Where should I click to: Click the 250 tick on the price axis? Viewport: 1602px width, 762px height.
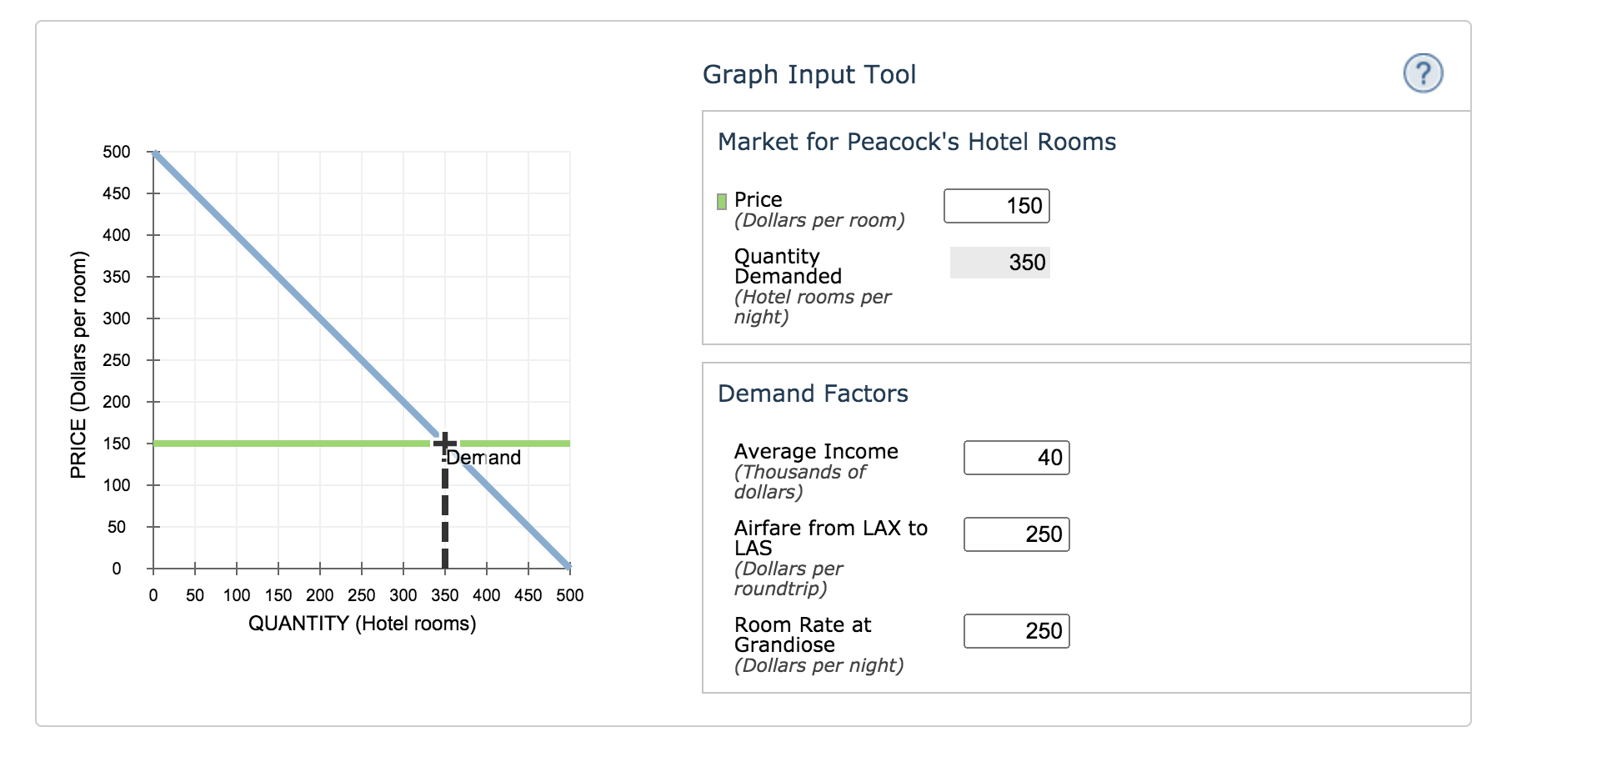click(117, 360)
